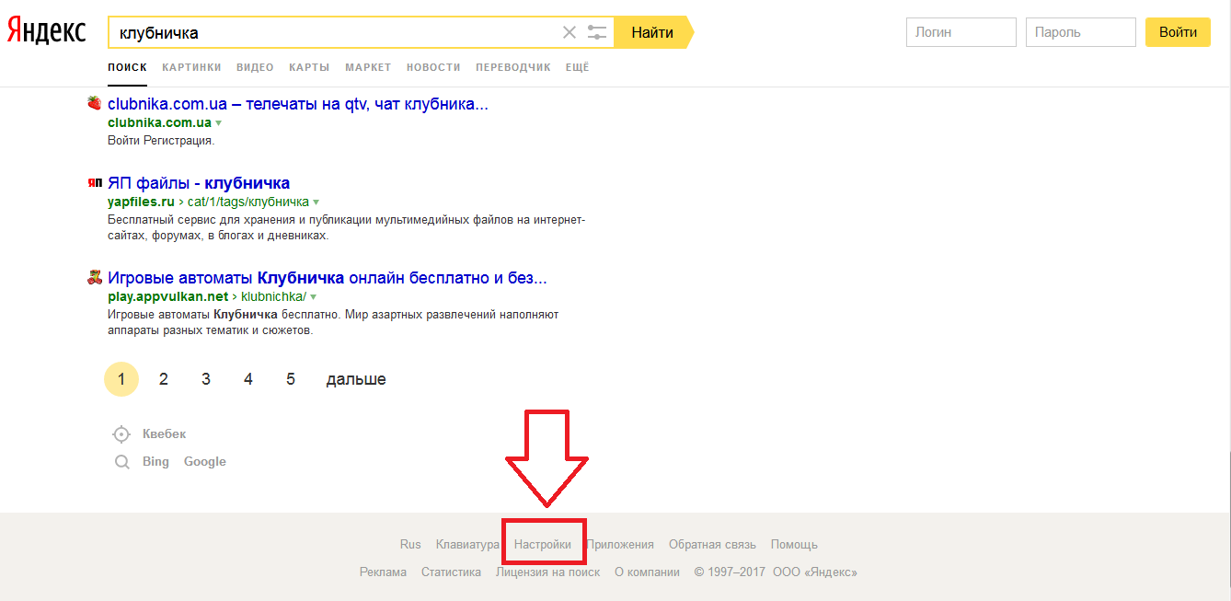Open advanced search filter sliders icon
Screen dimensions: 1231x601
point(597,33)
